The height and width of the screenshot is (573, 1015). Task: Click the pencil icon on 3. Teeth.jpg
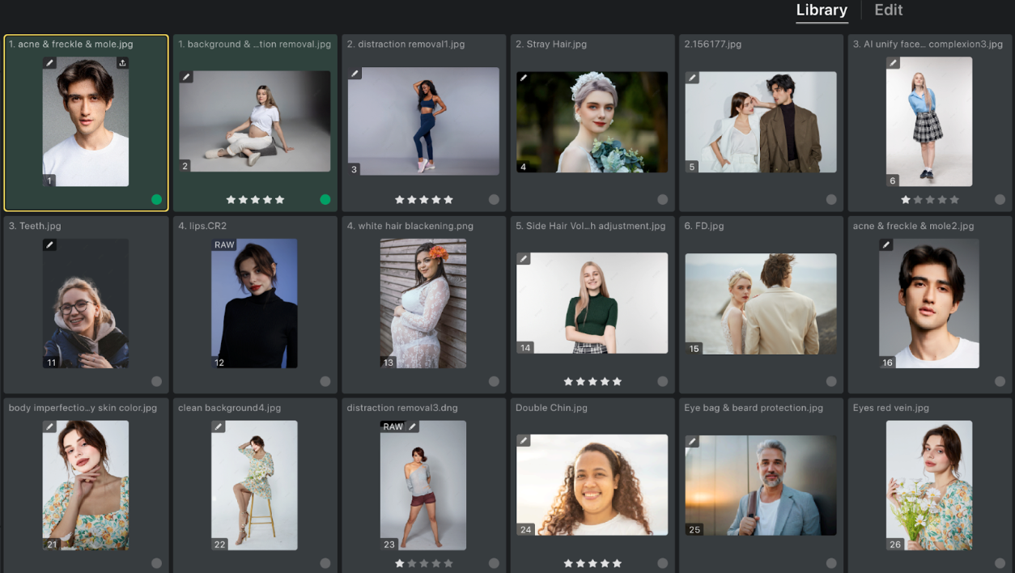click(49, 244)
